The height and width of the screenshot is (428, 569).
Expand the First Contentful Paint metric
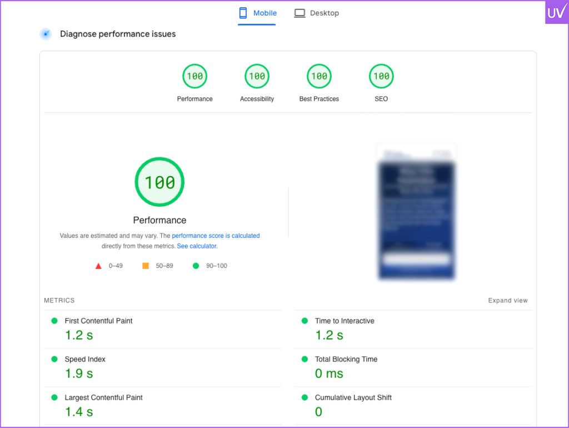pyautogui.click(x=98, y=321)
